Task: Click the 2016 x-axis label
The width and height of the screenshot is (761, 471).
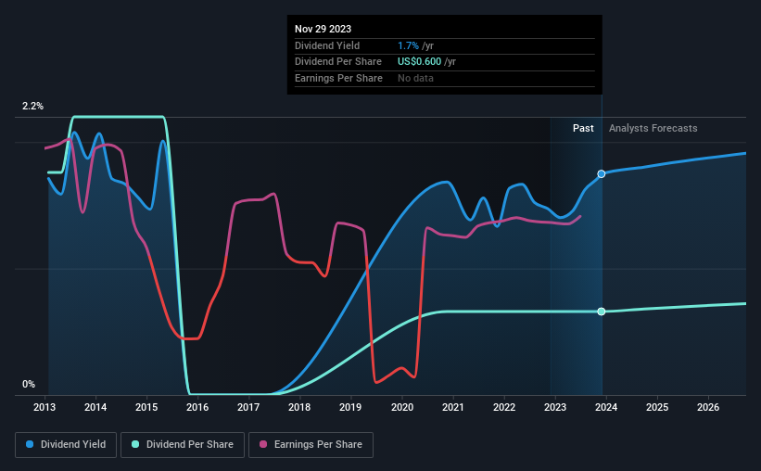Action: pos(197,407)
